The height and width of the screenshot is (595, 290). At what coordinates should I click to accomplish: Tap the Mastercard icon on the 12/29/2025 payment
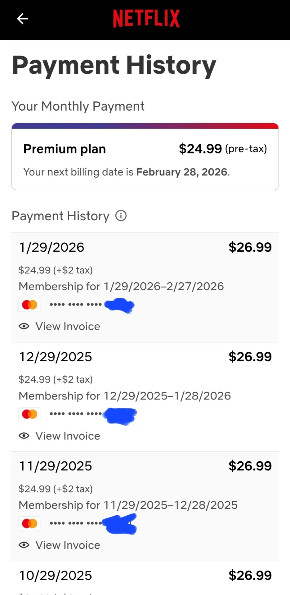click(30, 414)
